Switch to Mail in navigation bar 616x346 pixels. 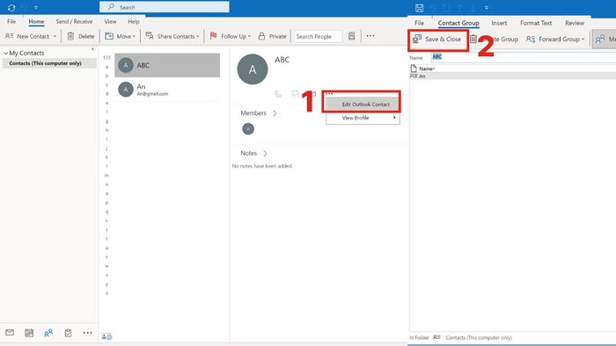click(x=10, y=333)
